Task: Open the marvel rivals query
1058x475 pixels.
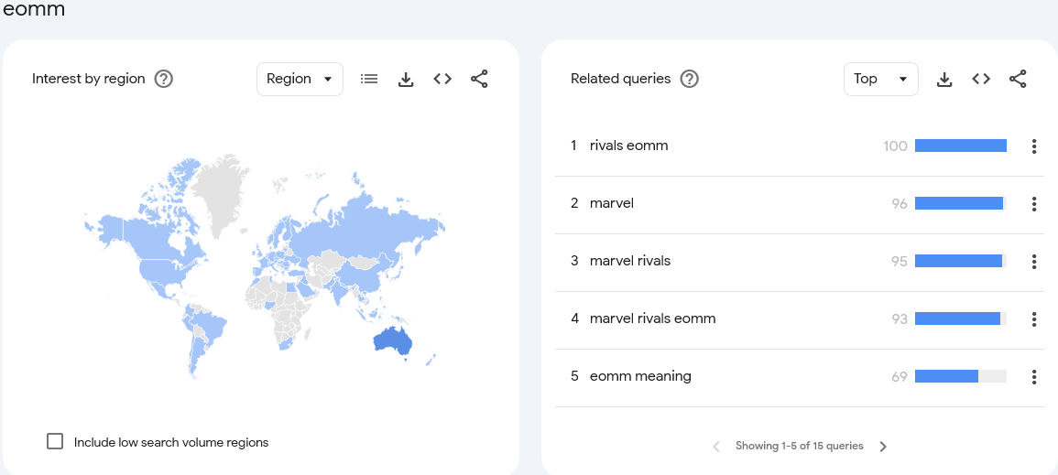Action: point(630,261)
